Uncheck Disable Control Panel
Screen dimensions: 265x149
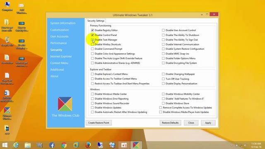pyautogui.click(x=92, y=35)
